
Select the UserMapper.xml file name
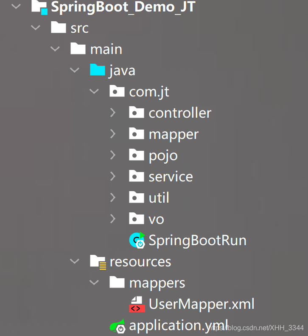(x=202, y=304)
